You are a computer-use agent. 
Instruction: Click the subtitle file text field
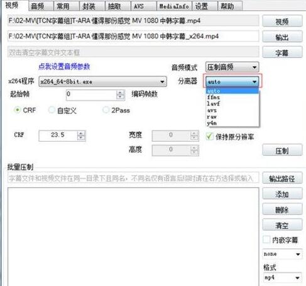(x=133, y=52)
